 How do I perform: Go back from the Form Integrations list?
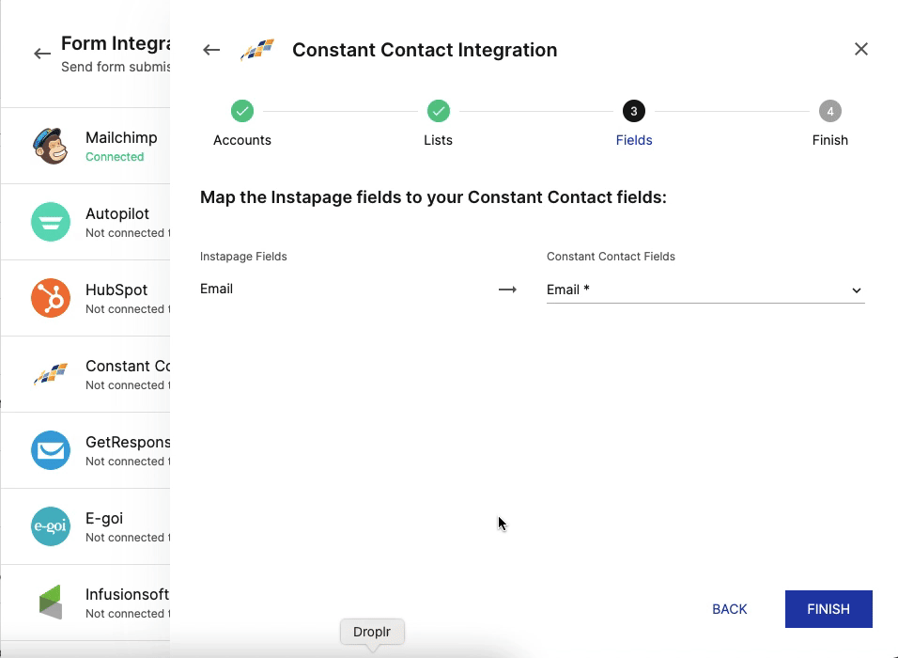pos(42,54)
